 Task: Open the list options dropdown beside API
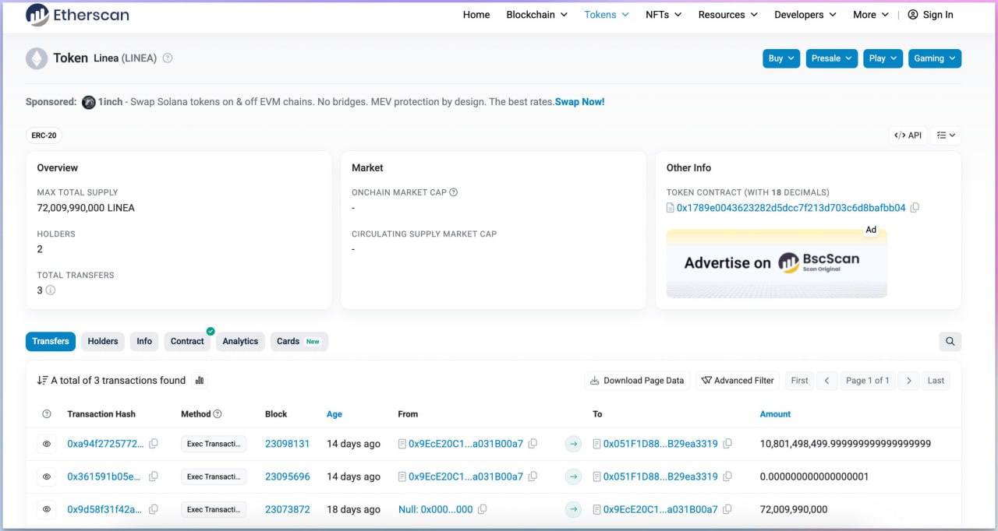pos(946,135)
